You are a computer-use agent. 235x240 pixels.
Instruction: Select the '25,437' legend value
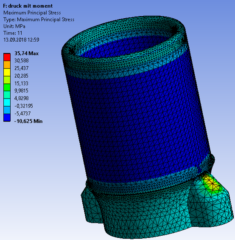pos(21,68)
